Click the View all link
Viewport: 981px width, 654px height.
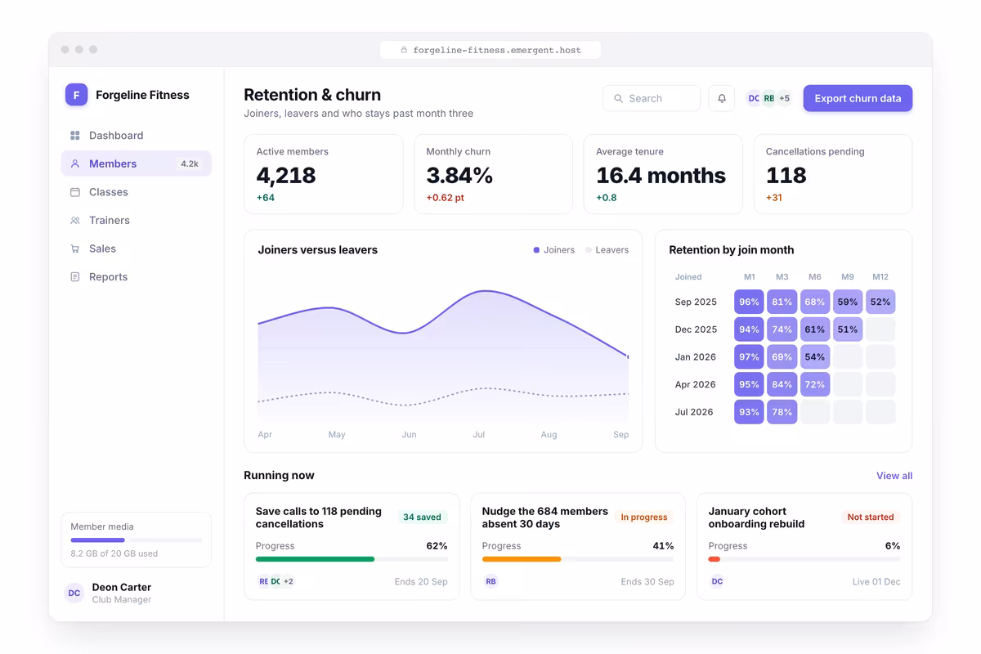tap(894, 476)
